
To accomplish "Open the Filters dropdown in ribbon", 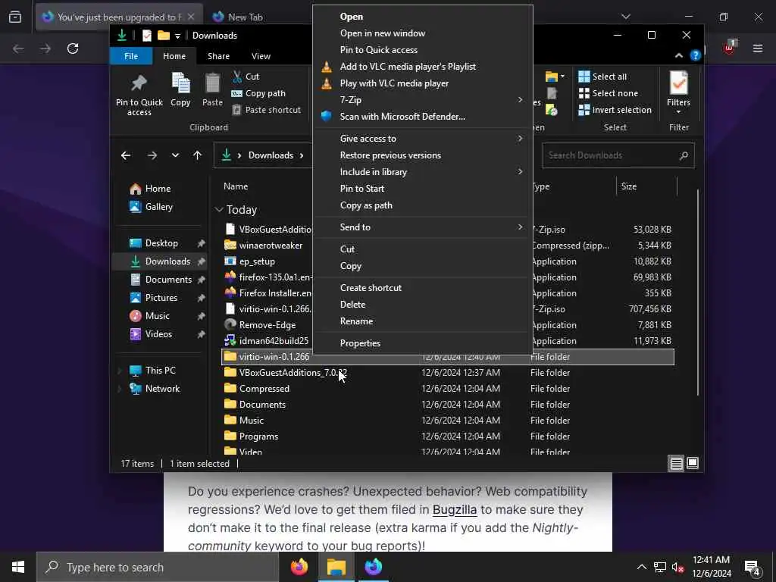I will pyautogui.click(x=678, y=93).
